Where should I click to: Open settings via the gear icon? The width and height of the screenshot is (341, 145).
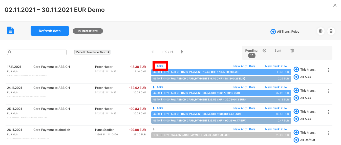click(321, 31)
